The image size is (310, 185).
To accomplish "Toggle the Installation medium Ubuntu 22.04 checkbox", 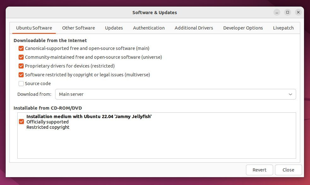I will point(21,122).
